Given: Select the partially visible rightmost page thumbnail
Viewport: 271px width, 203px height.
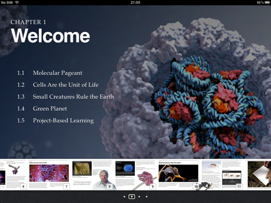Looking at the screenshot, I should (259, 174).
